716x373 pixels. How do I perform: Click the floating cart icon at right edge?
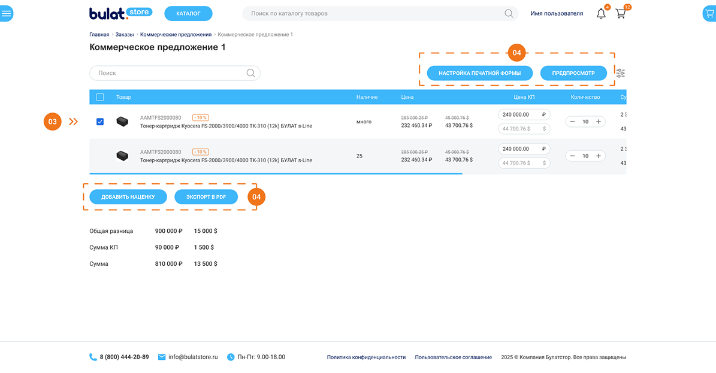pos(709,13)
